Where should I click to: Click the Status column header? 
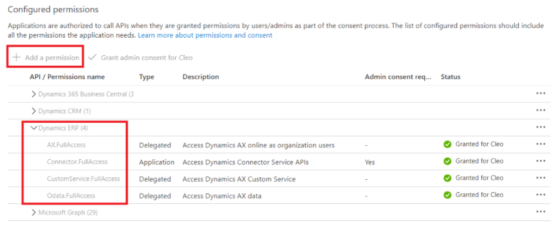pyautogui.click(x=451, y=77)
